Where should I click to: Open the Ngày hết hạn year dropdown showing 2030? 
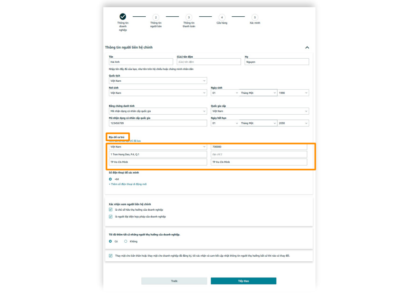pos(293,123)
